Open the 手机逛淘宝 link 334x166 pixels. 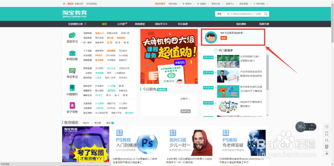point(92,4)
